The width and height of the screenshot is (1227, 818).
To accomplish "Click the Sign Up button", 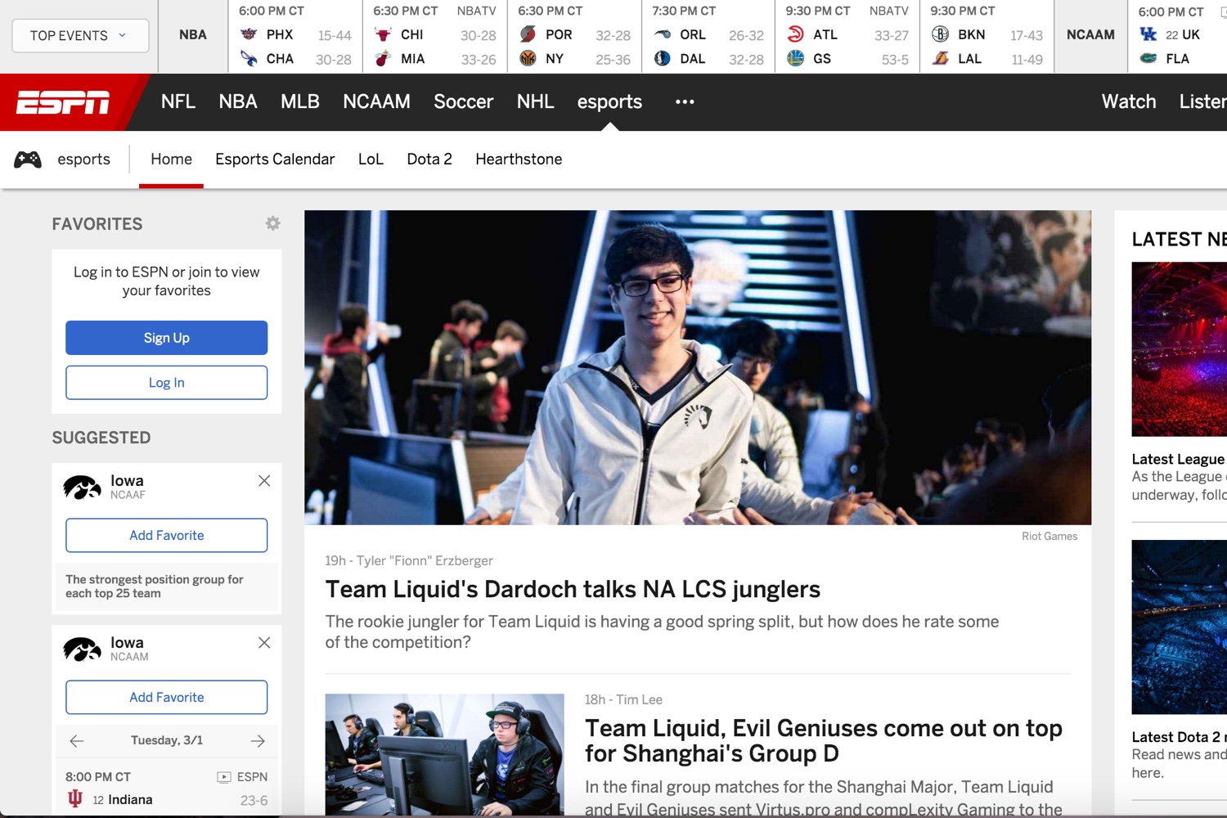I will (167, 338).
